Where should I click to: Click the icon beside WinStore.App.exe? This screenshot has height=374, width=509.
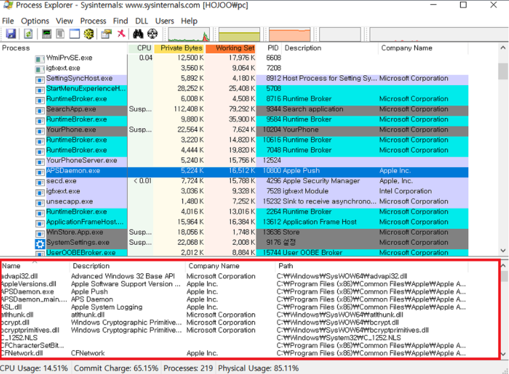tap(40, 234)
